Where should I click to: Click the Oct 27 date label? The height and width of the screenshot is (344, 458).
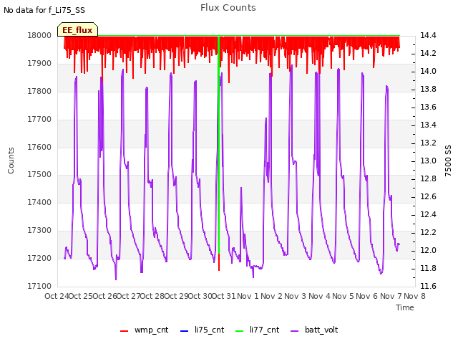pyautogui.click(x=128, y=296)
